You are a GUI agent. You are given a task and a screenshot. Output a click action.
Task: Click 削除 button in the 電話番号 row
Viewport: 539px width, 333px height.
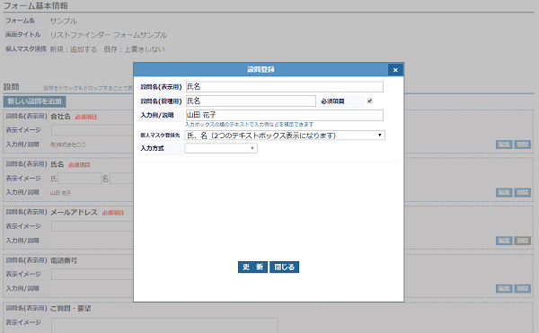523,289
